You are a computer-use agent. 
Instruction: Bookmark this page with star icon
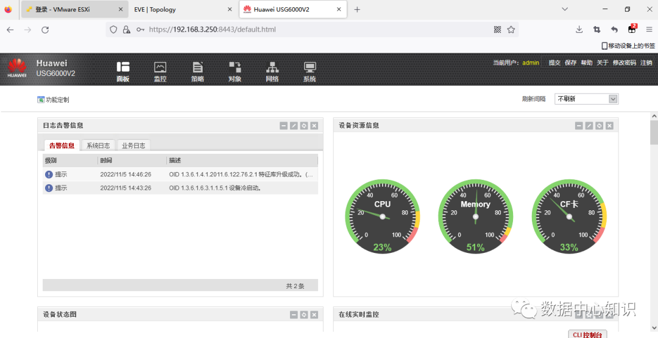[511, 29]
